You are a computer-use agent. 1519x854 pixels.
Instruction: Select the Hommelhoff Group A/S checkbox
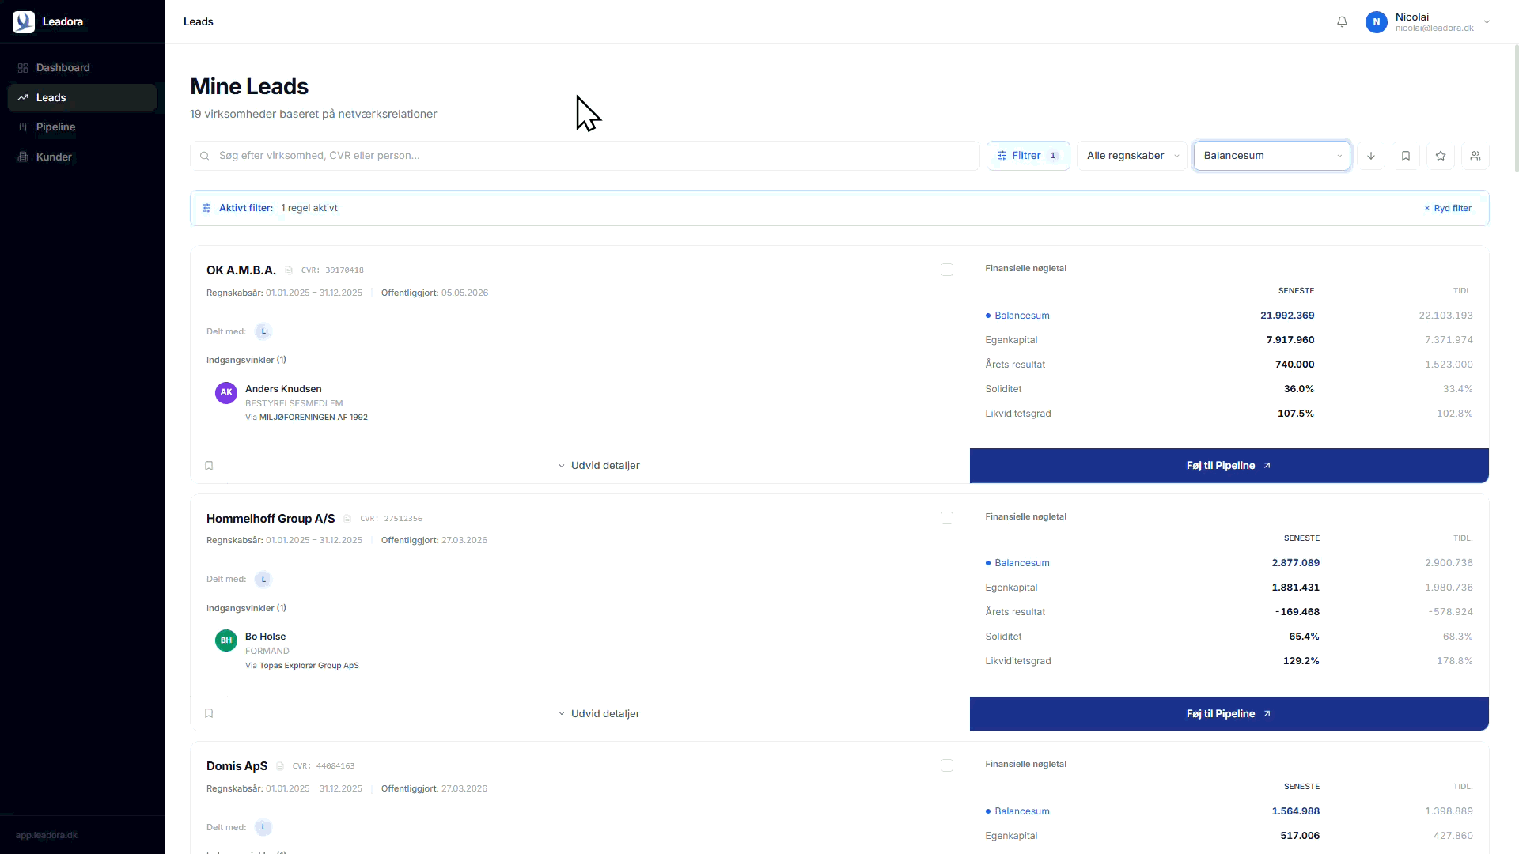947,518
